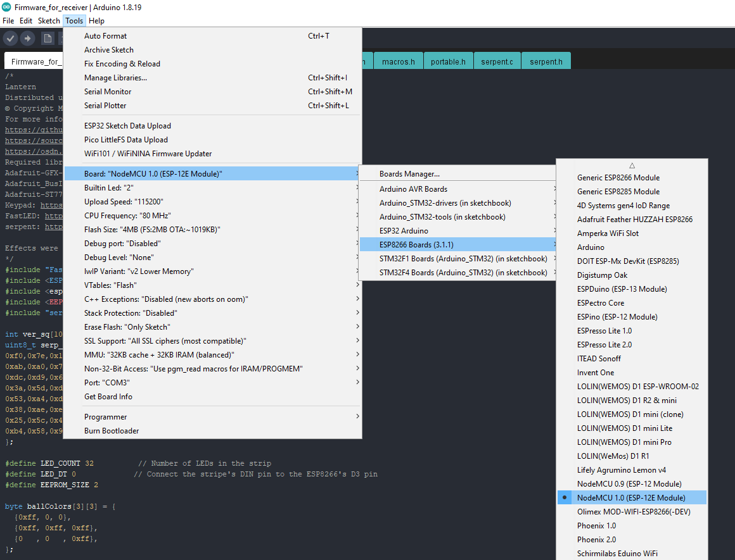Expand the Builtin Led submenu
Screen dimensions: 735x560
pos(213,188)
